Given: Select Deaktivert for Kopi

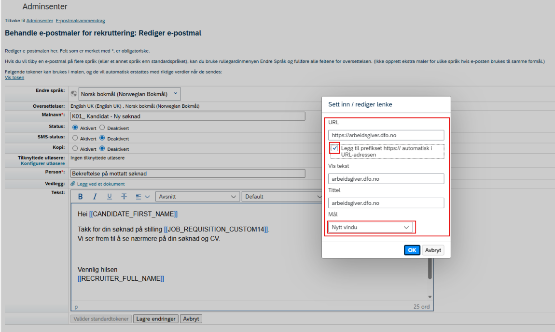Looking at the screenshot, I should coord(102,148).
